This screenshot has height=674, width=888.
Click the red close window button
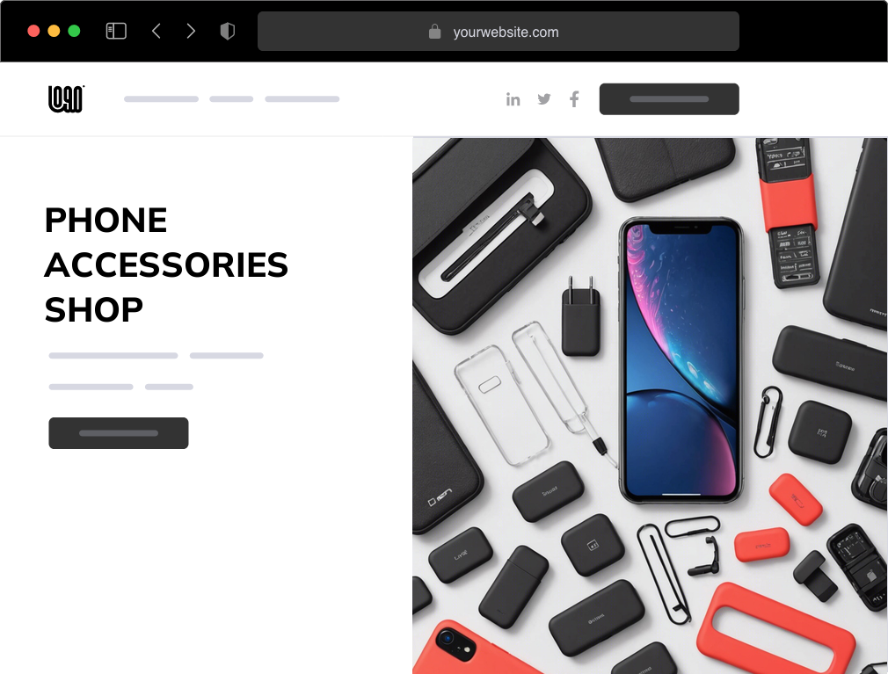[x=33, y=31]
